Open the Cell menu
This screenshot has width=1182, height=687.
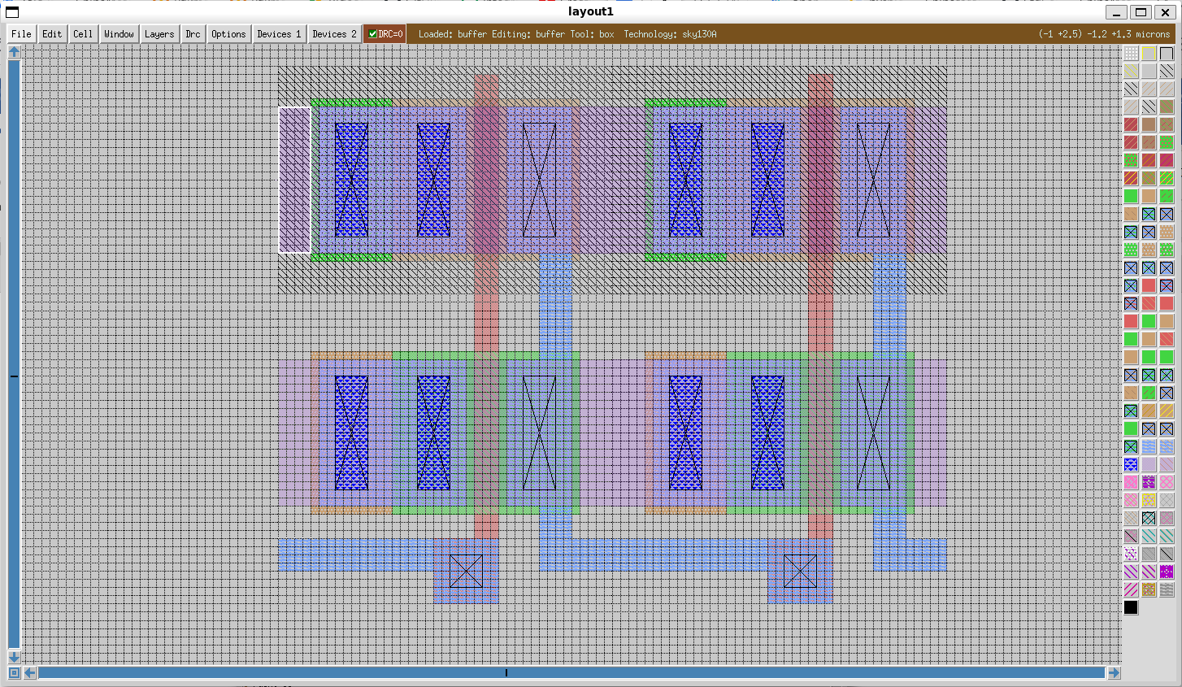pos(83,34)
